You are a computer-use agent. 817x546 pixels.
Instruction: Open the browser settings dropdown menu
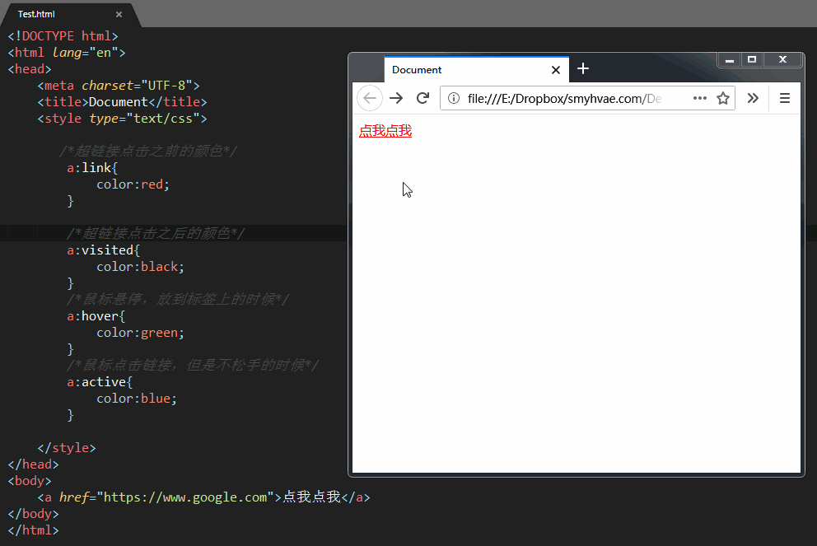coord(784,98)
